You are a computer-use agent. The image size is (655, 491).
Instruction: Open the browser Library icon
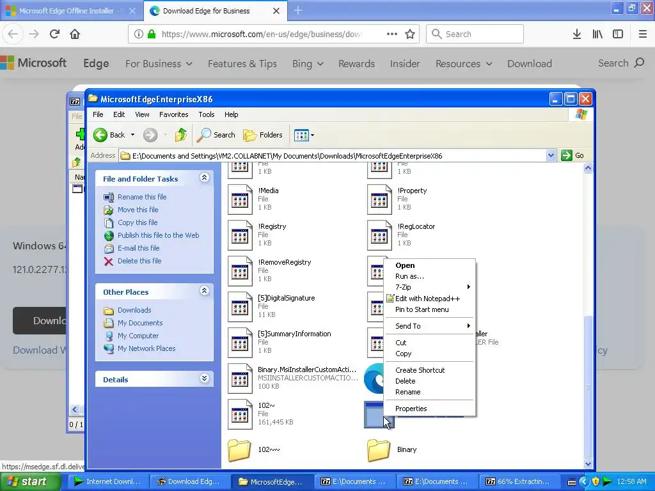pos(597,34)
